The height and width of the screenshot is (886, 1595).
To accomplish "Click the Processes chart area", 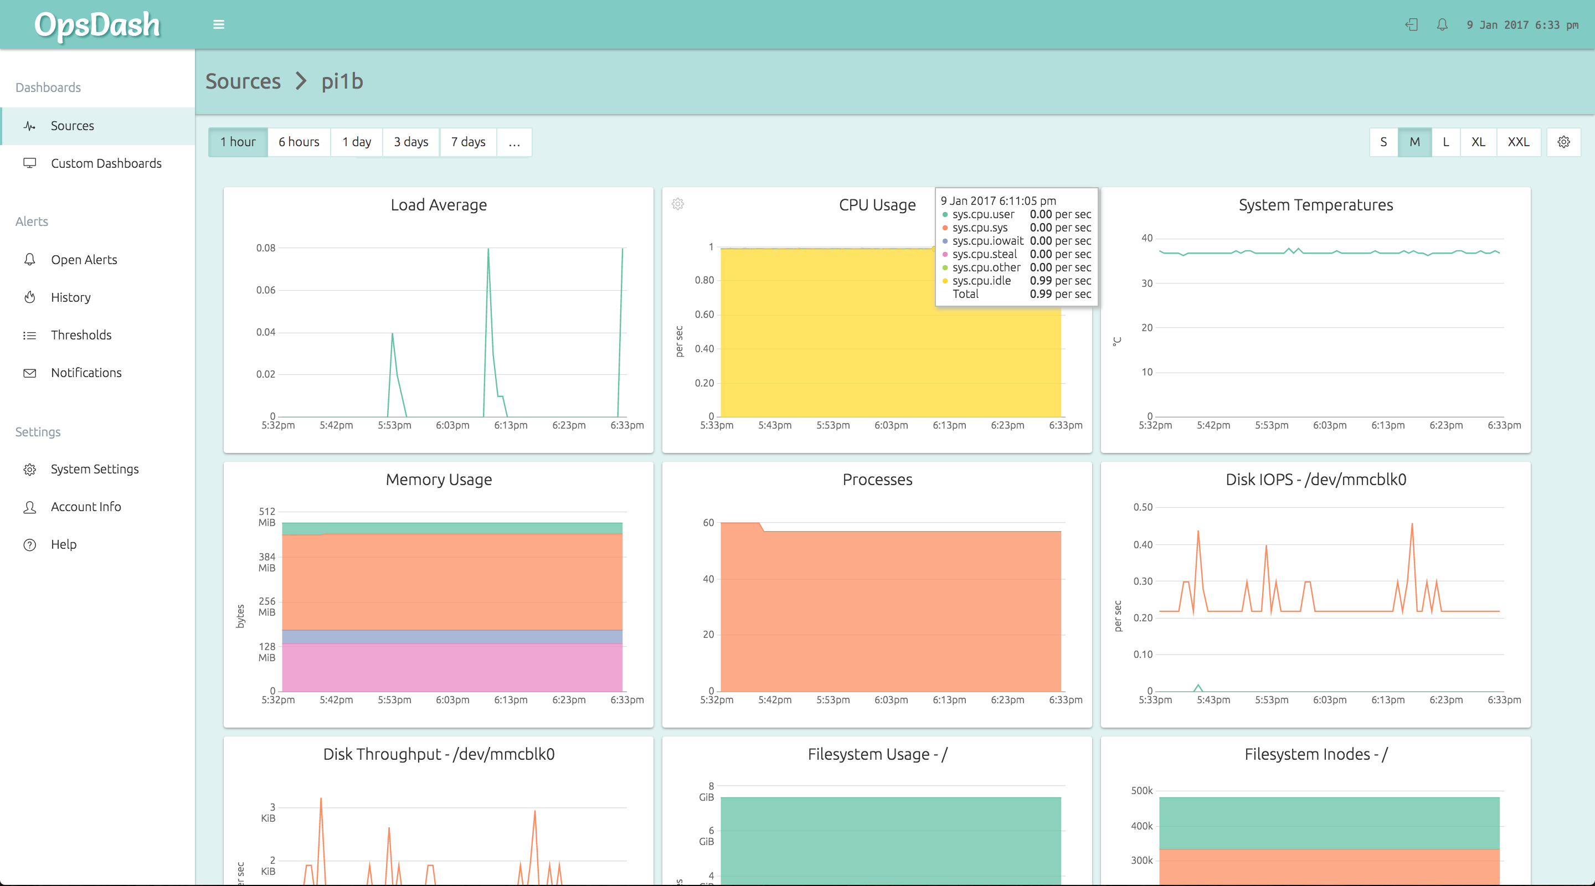I will pyautogui.click(x=891, y=607).
